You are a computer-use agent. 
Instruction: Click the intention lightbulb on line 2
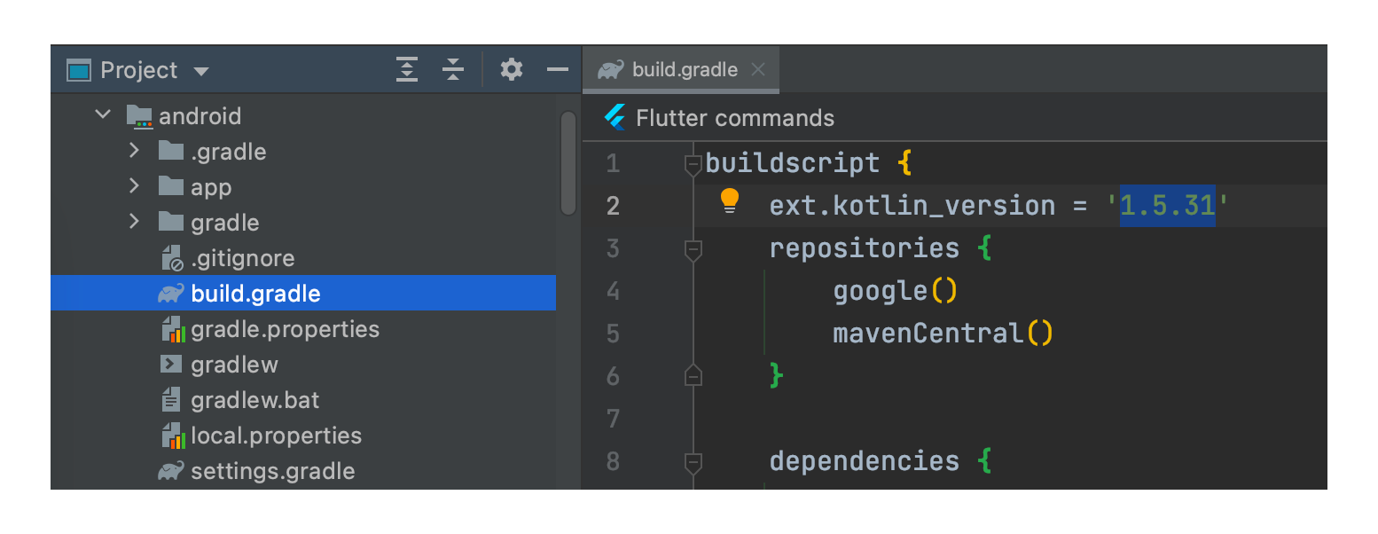[729, 200]
